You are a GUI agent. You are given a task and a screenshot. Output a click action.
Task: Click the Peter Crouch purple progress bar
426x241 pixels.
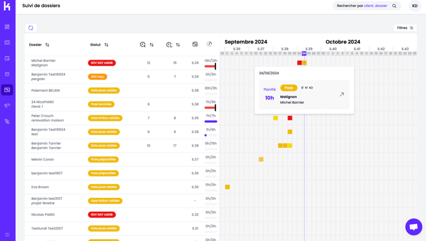(x=210, y=121)
